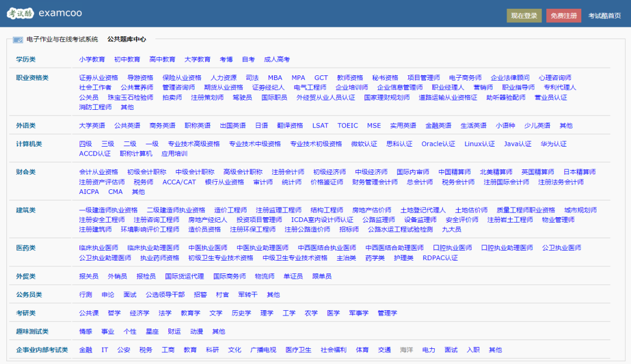The image size is (631, 364).
Task: Select 心理咨询师 link
Action: pyautogui.click(x=555, y=78)
